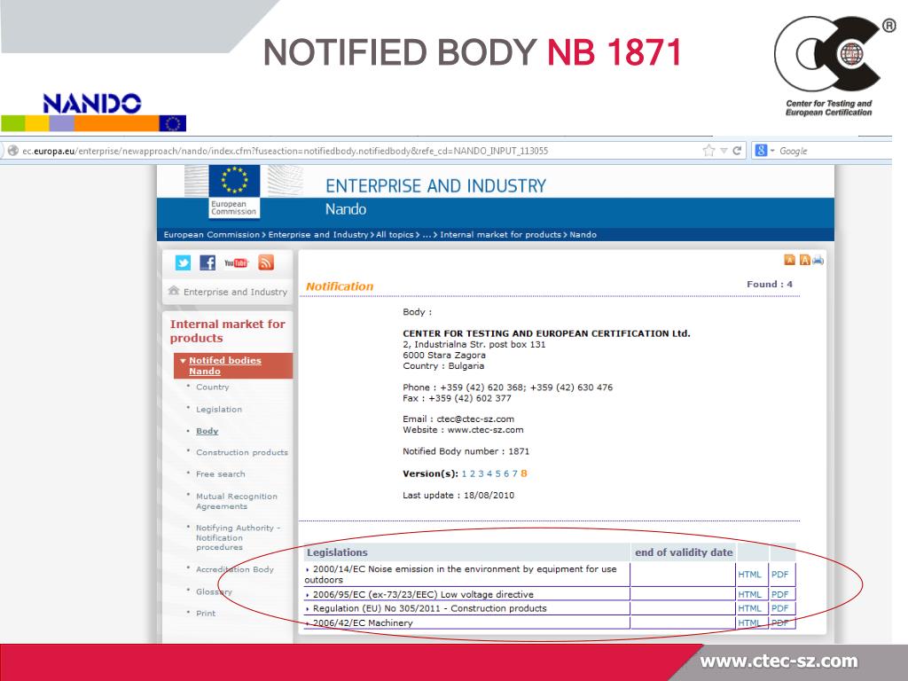Click Internal market for products breadcrumb
908x681 pixels.
[x=500, y=234]
